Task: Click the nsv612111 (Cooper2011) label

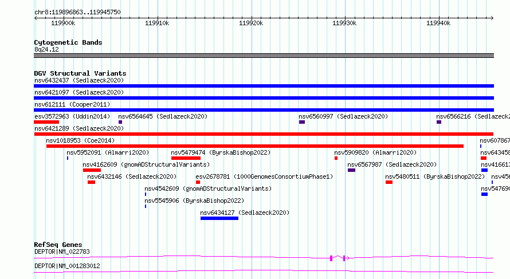Action: 72,104
